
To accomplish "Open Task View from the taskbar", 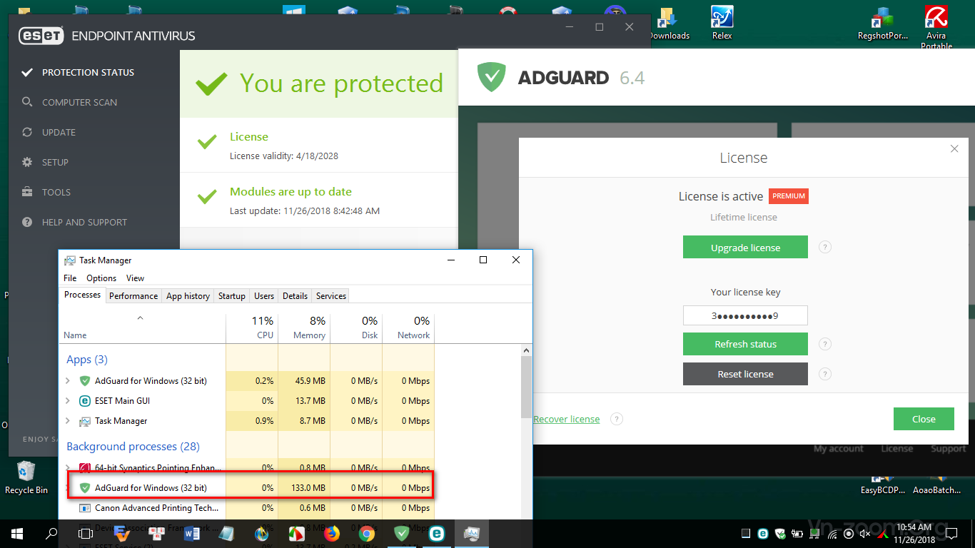I will (x=85, y=533).
